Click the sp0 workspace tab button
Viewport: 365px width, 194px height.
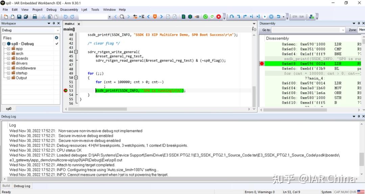click(x=8, y=109)
